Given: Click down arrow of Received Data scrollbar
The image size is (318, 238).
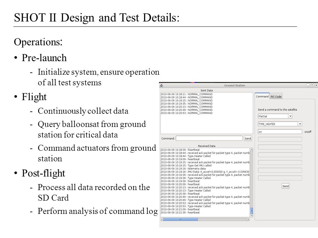Looking at the screenshot, I should 251,216.
